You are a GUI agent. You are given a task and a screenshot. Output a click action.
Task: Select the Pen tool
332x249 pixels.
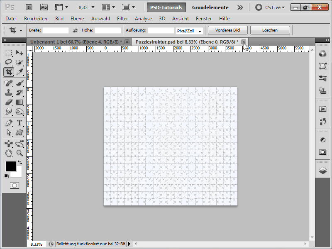pyautogui.click(x=9, y=123)
